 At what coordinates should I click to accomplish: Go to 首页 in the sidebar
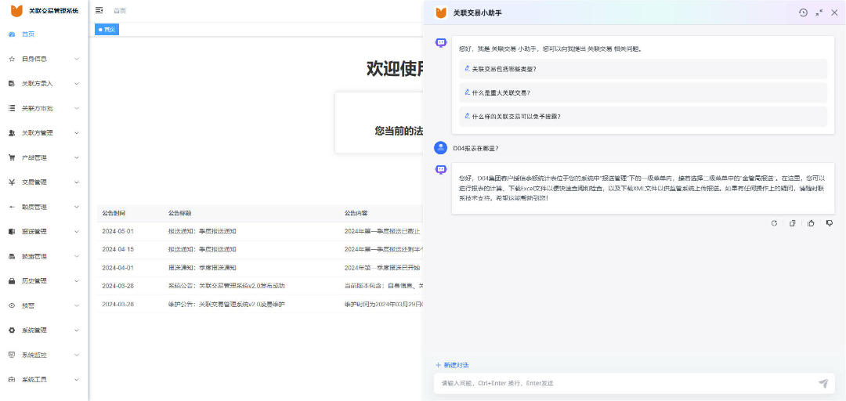click(28, 34)
